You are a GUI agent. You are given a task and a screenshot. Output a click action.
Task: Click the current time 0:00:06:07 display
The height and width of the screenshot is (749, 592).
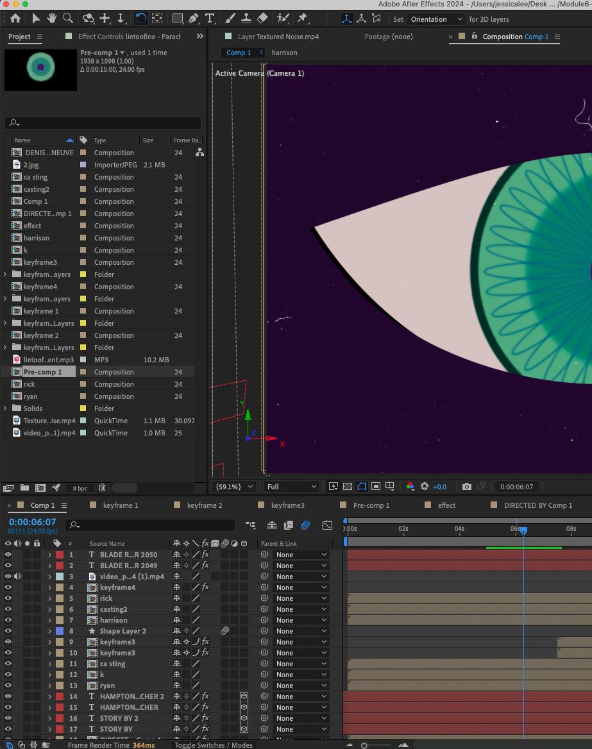coord(33,522)
